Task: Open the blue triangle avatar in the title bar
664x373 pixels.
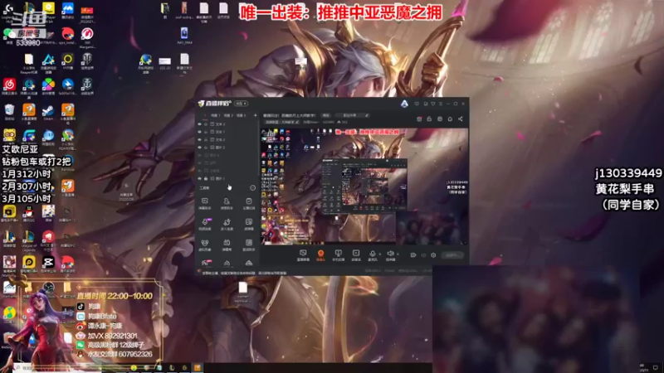Action: point(404,103)
